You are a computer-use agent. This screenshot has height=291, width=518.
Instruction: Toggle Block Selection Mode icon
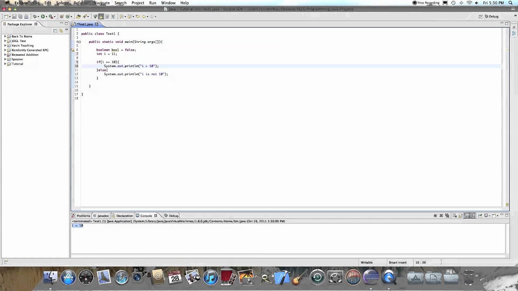point(107,17)
